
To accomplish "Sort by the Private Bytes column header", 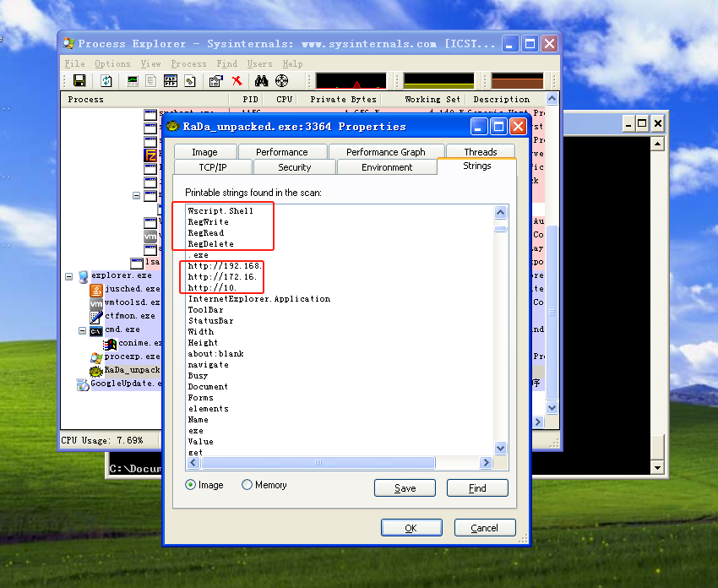I will tap(343, 100).
